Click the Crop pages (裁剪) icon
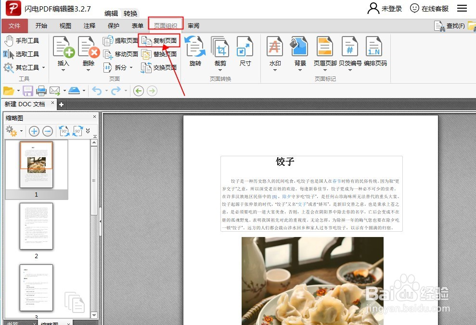Screen dimensions: 476x325 220,46
